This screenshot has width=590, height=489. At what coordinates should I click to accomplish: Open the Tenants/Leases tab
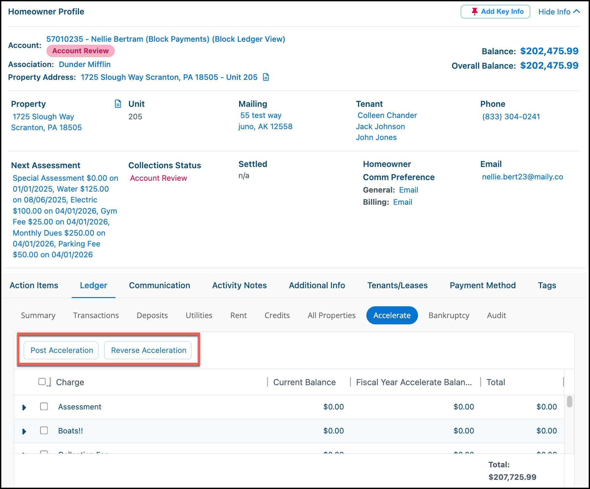[x=397, y=285]
